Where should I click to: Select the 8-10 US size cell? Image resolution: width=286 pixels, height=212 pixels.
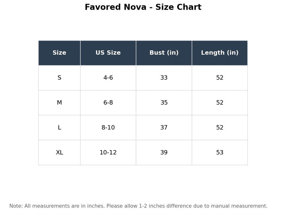click(x=108, y=127)
